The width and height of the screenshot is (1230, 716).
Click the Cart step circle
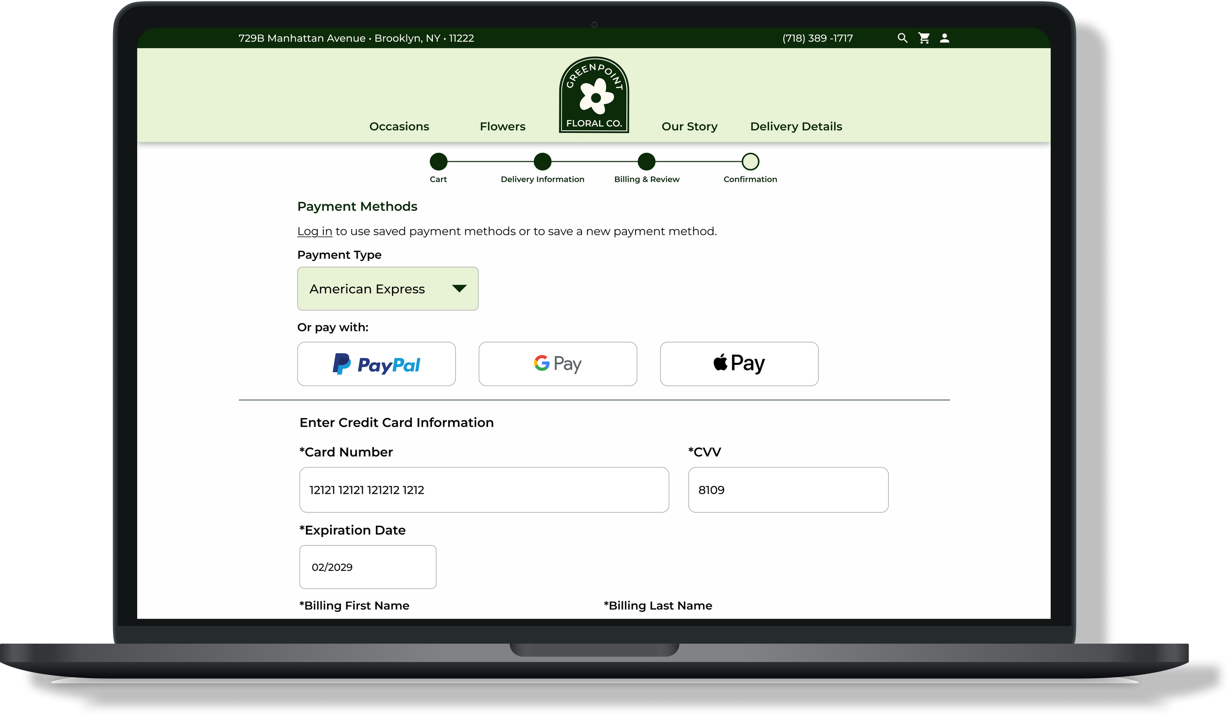pyautogui.click(x=438, y=161)
